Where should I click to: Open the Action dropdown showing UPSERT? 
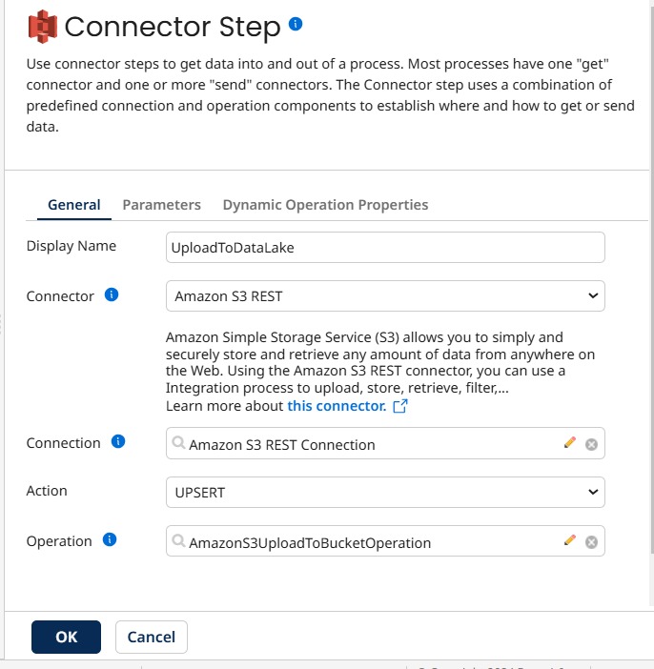tap(385, 492)
